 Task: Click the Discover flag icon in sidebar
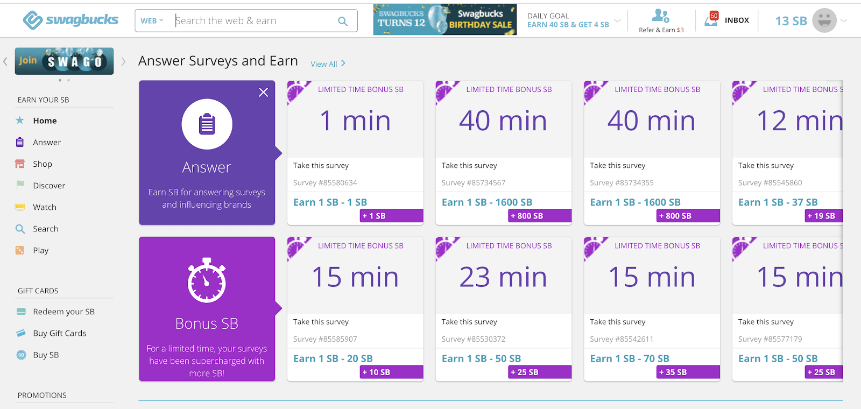(x=20, y=185)
